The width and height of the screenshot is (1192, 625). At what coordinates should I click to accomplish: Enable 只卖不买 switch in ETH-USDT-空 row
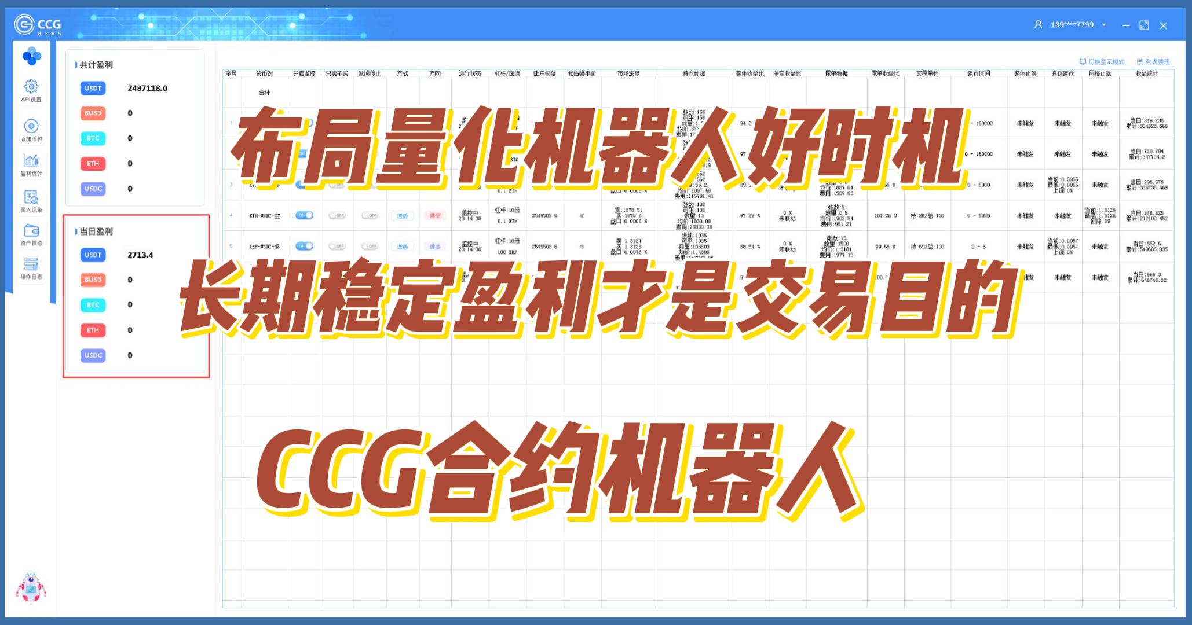tap(337, 215)
